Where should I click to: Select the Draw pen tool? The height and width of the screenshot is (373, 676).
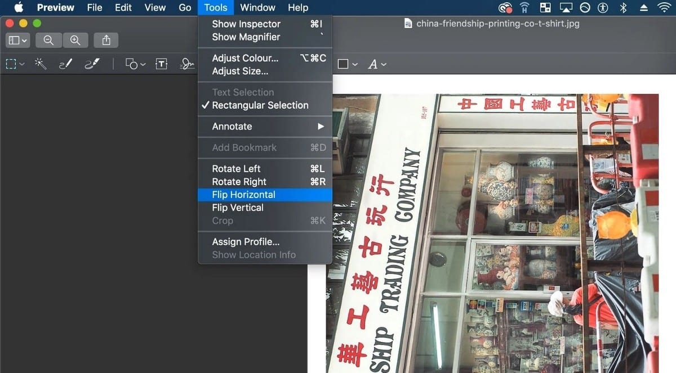(92, 64)
